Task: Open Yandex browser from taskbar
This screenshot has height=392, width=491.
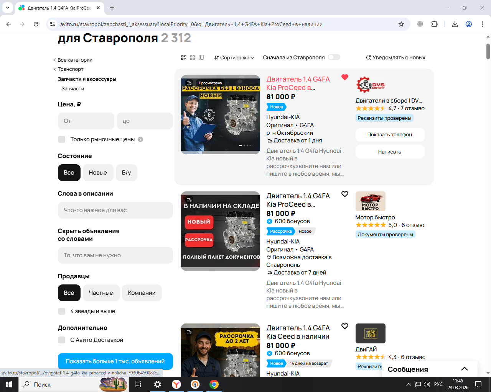Action: tap(176, 384)
